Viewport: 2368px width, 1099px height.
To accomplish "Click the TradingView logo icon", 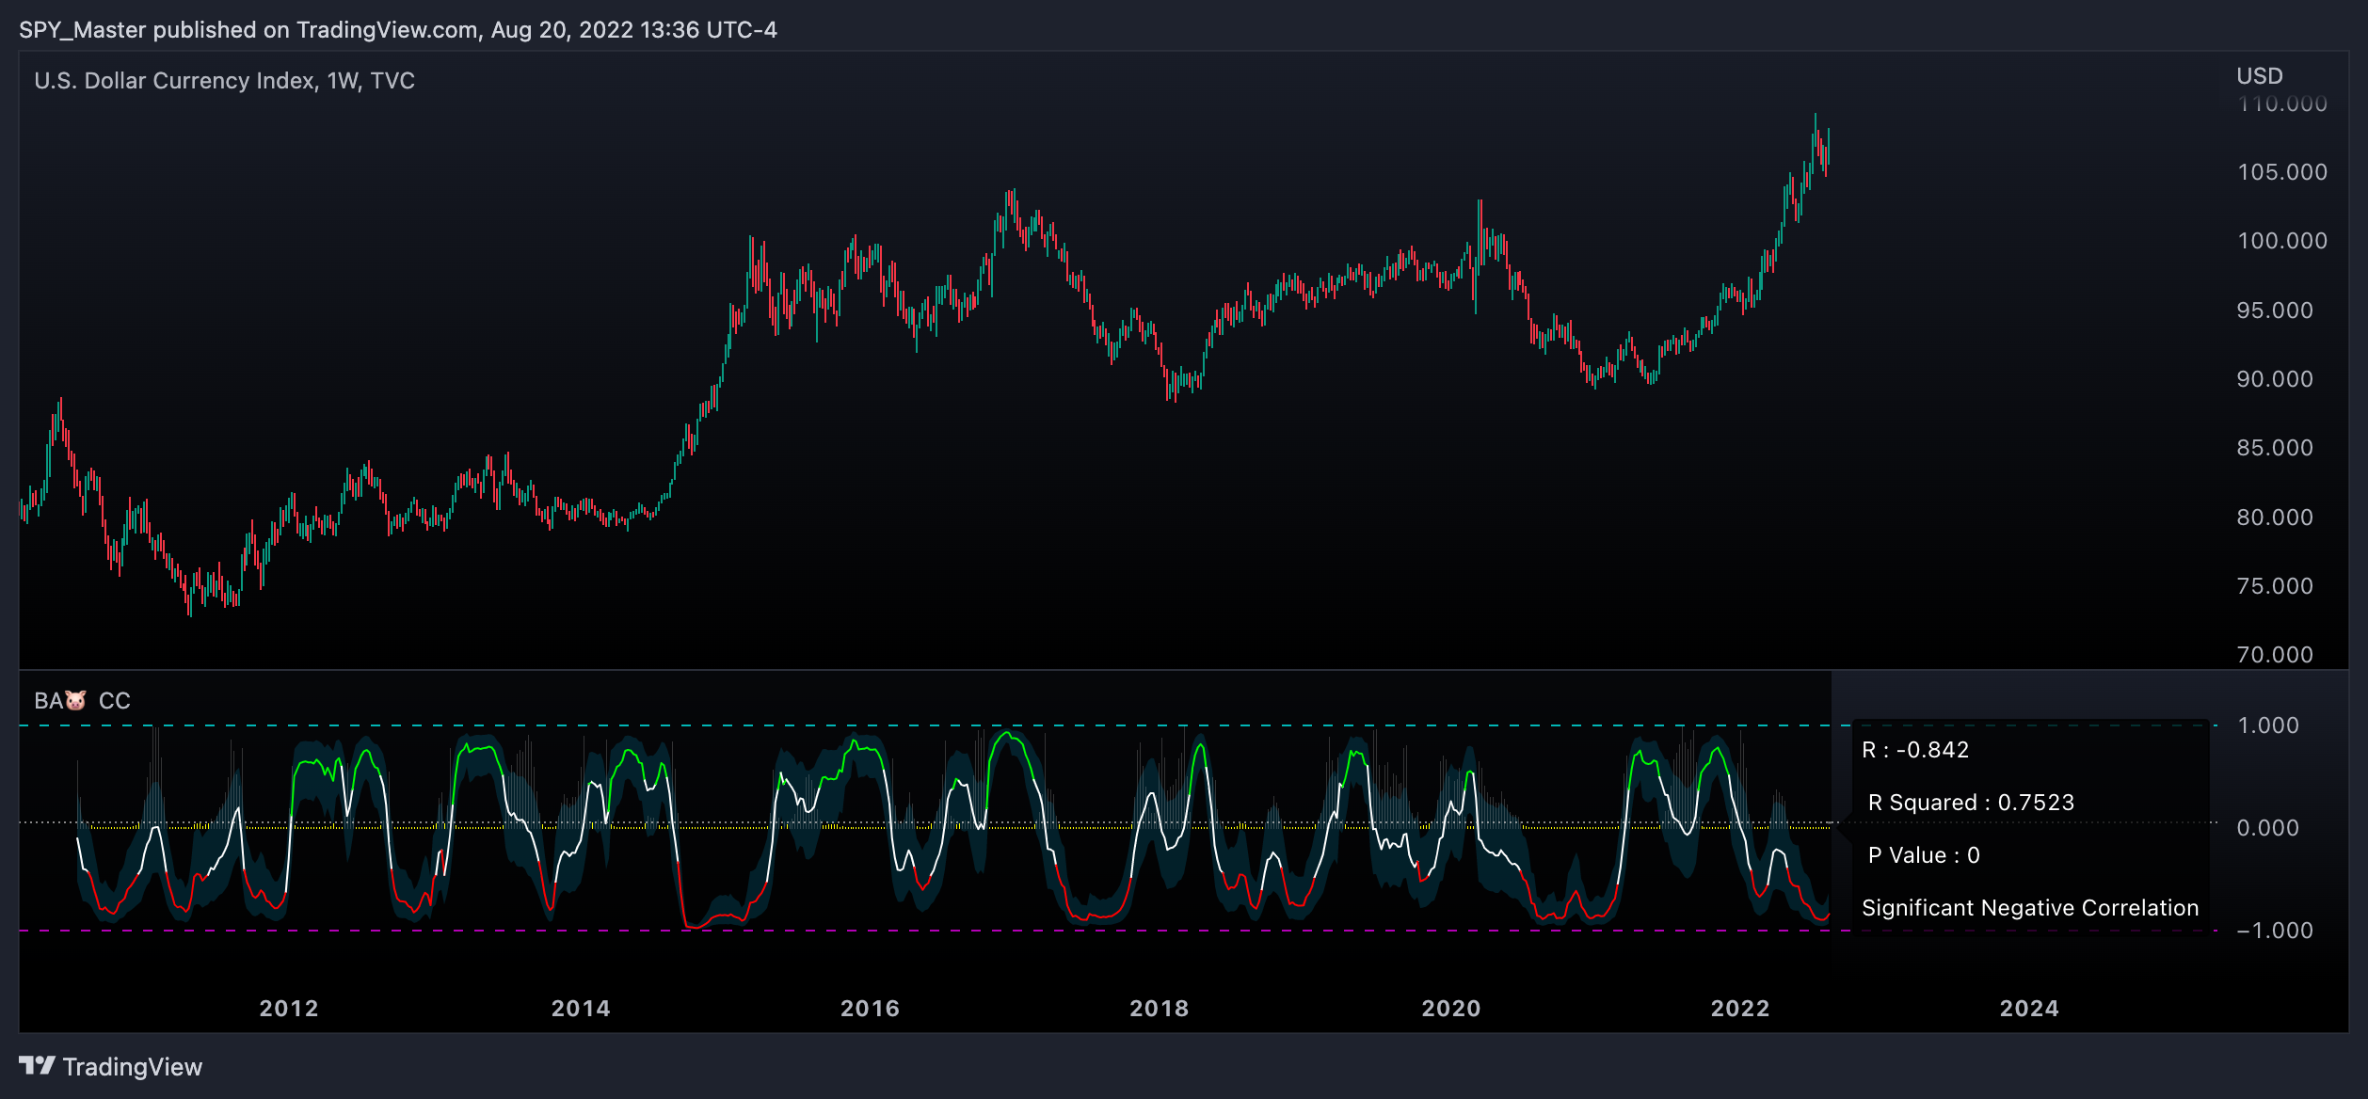I will tap(38, 1065).
